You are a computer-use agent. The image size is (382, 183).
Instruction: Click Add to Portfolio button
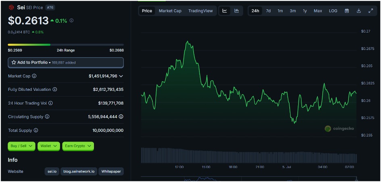[66, 62]
